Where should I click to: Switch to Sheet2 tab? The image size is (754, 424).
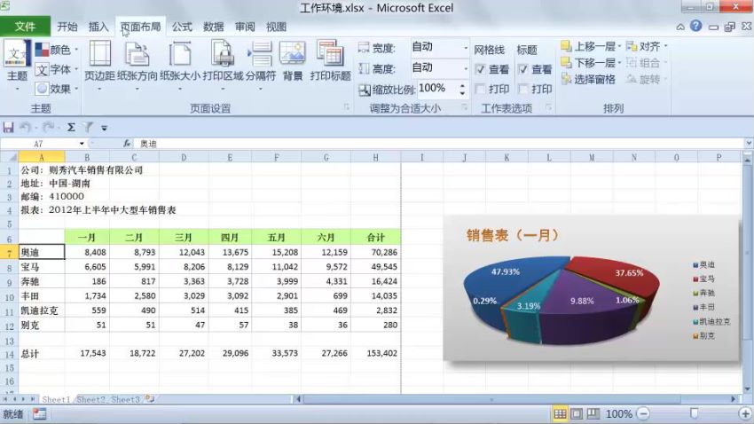90,399
